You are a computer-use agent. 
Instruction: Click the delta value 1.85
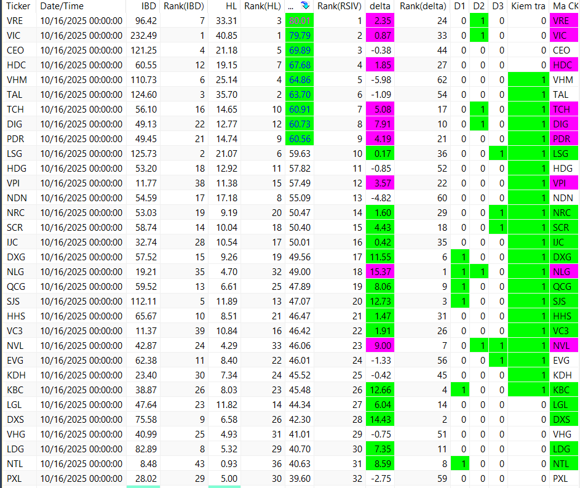pyautogui.click(x=380, y=65)
